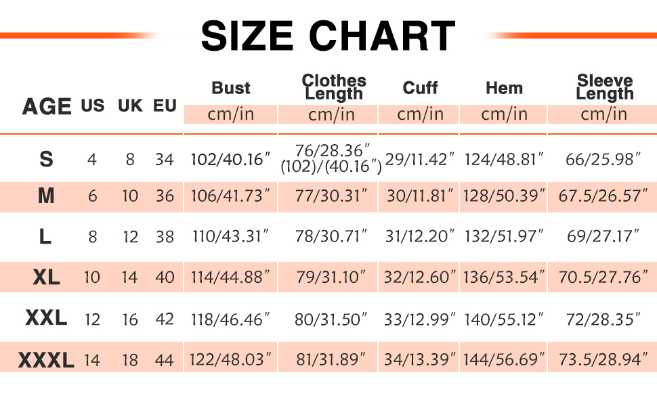
Task: Click the clothes length value 79/31.10″
Action: (332, 277)
